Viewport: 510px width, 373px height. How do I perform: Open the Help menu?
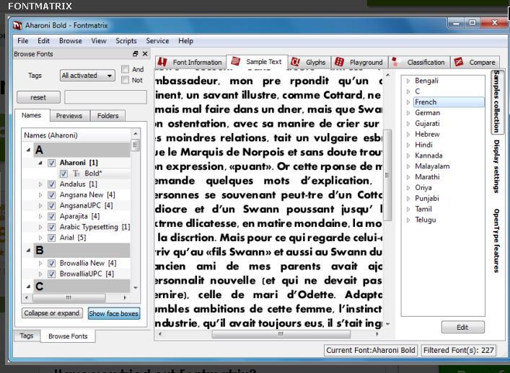click(x=185, y=40)
